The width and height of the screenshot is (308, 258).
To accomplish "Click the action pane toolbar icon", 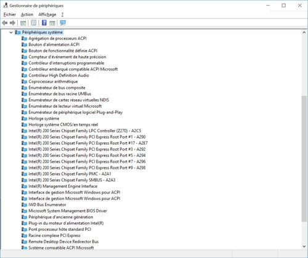I will pos(52,23).
